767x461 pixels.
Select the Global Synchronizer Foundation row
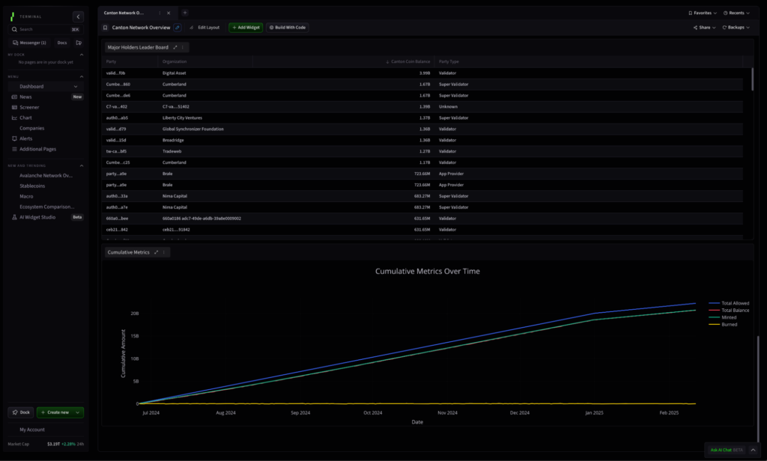pos(422,129)
